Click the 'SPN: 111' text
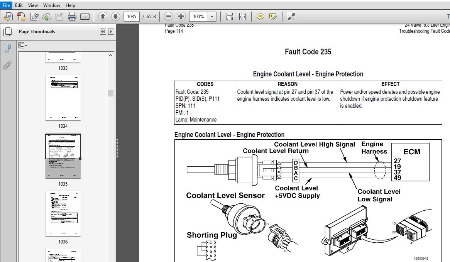The image size is (450, 262). tap(185, 106)
